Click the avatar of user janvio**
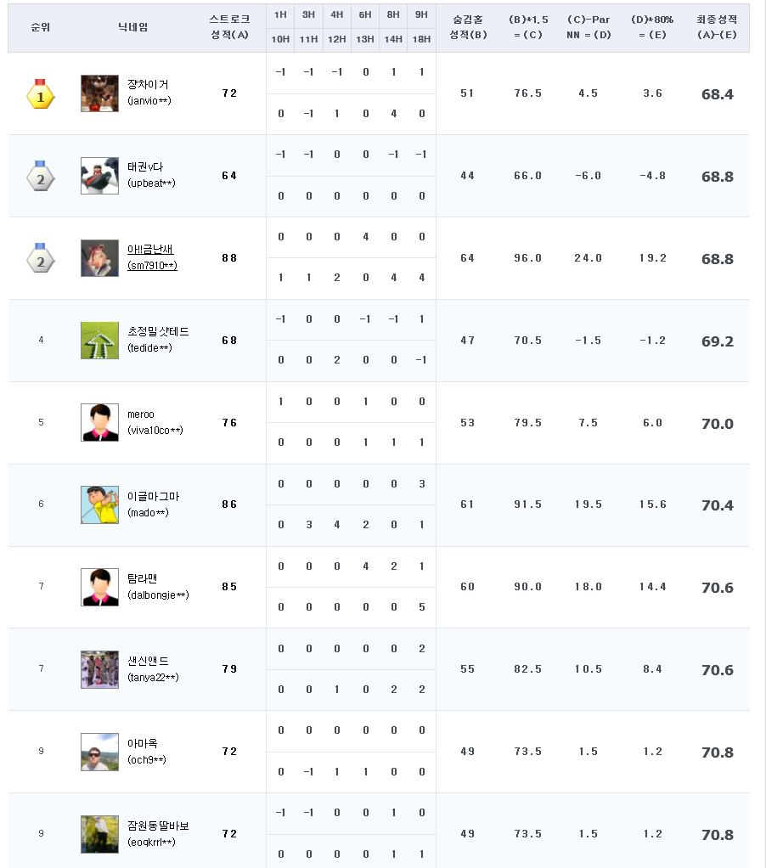Viewport: 766px width, 868px height. point(99,93)
